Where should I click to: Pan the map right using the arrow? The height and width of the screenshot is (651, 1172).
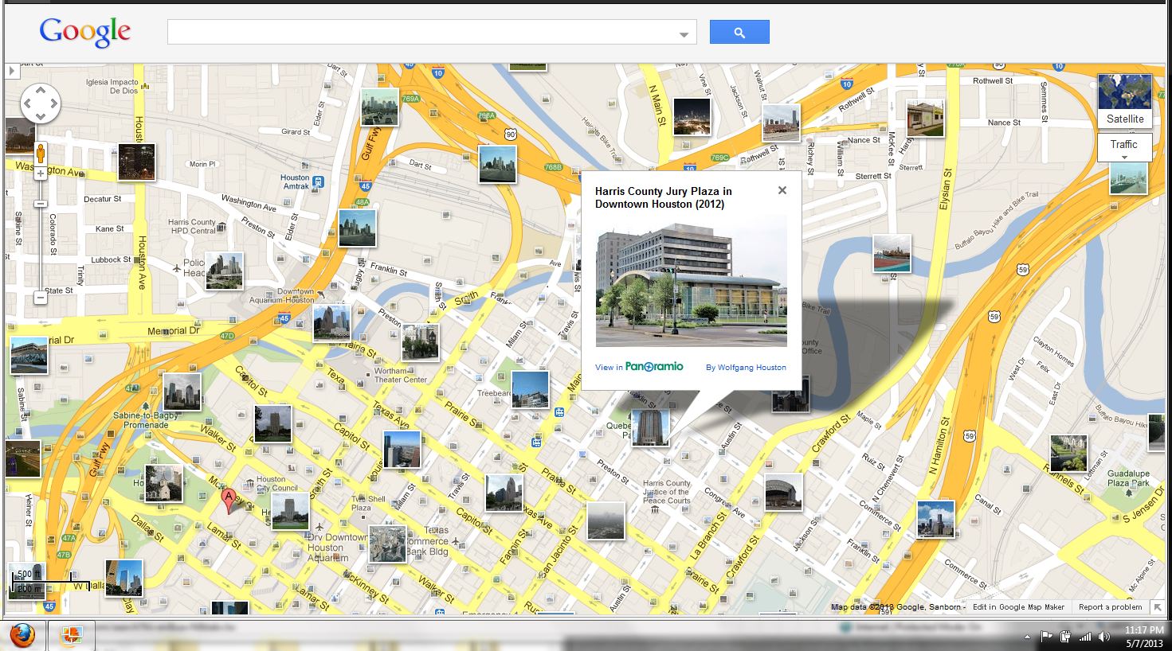pos(53,103)
